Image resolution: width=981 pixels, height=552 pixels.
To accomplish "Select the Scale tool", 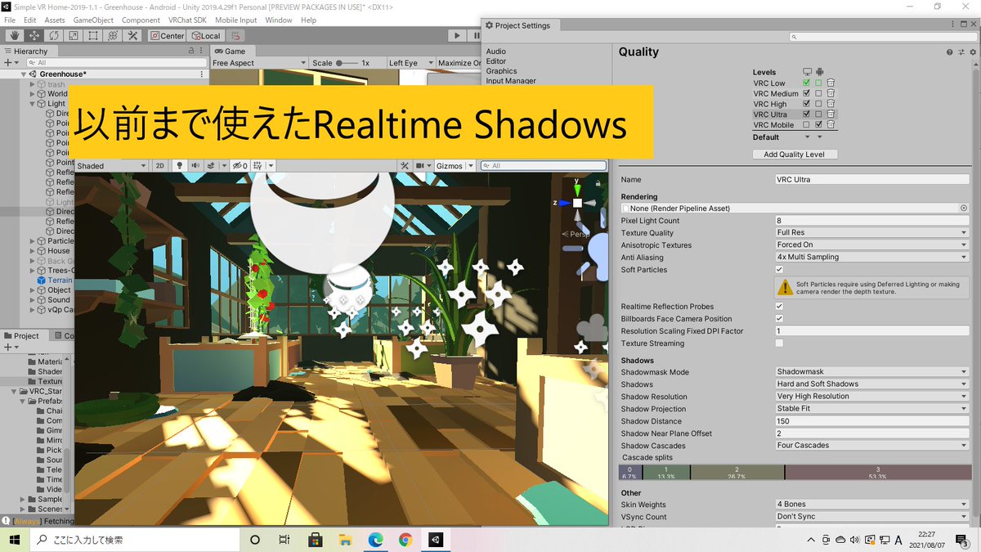I will [74, 36].
